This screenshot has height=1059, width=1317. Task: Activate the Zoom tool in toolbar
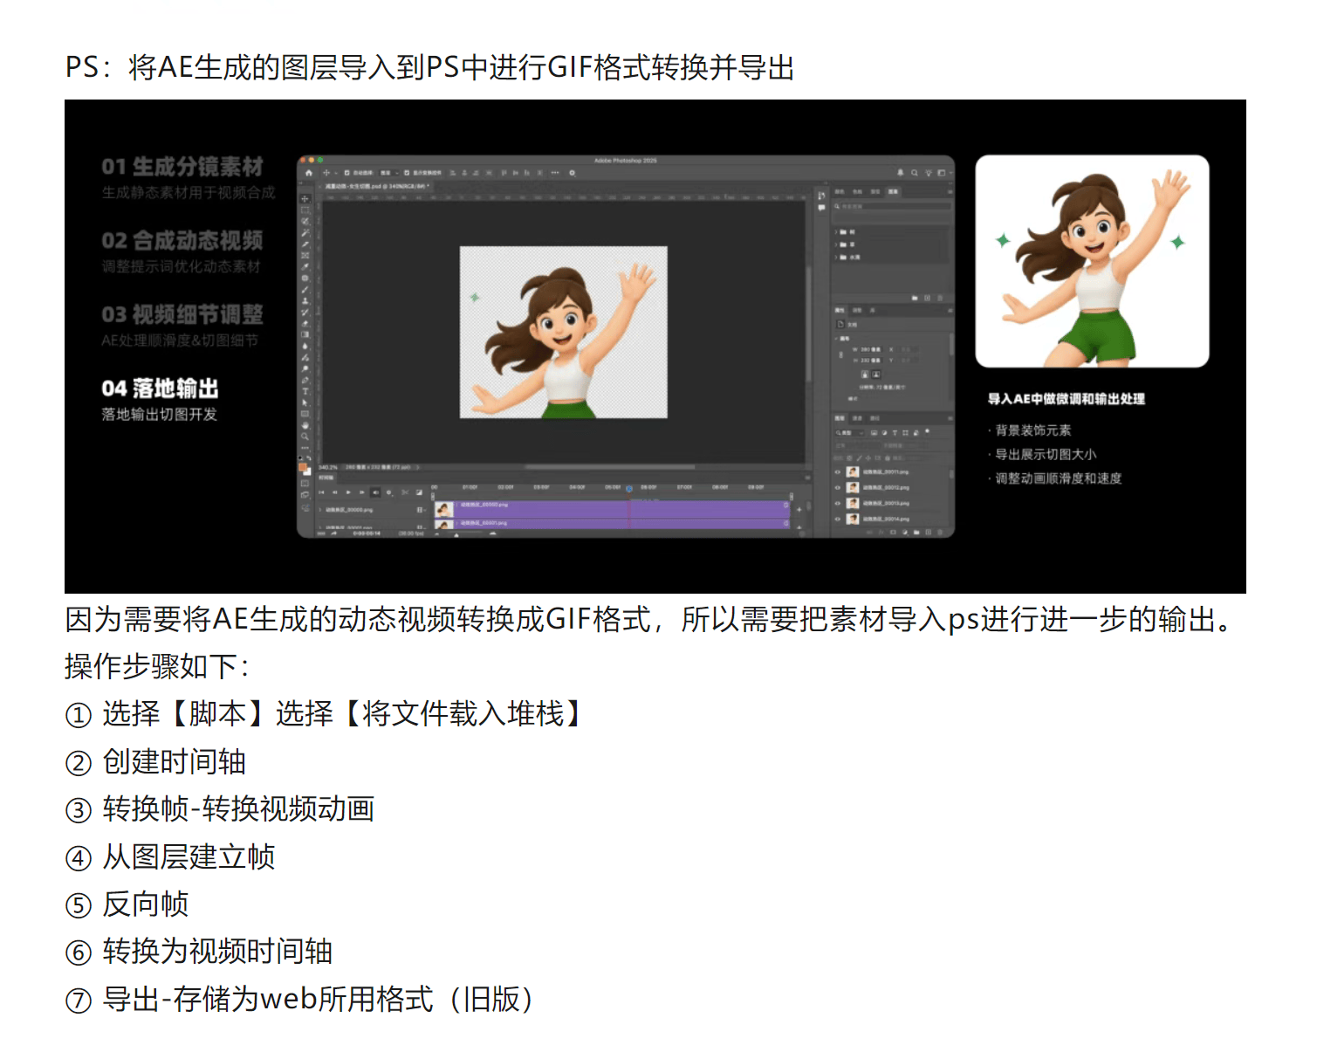pyautogui.click(x=305, y=437)
